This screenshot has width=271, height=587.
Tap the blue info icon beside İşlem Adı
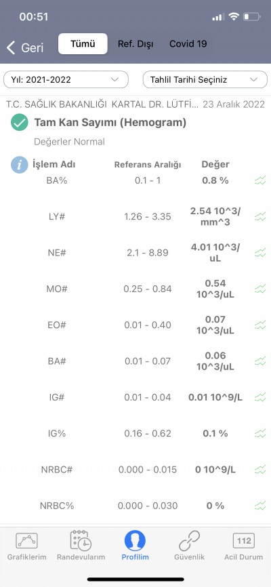[20, 165]
